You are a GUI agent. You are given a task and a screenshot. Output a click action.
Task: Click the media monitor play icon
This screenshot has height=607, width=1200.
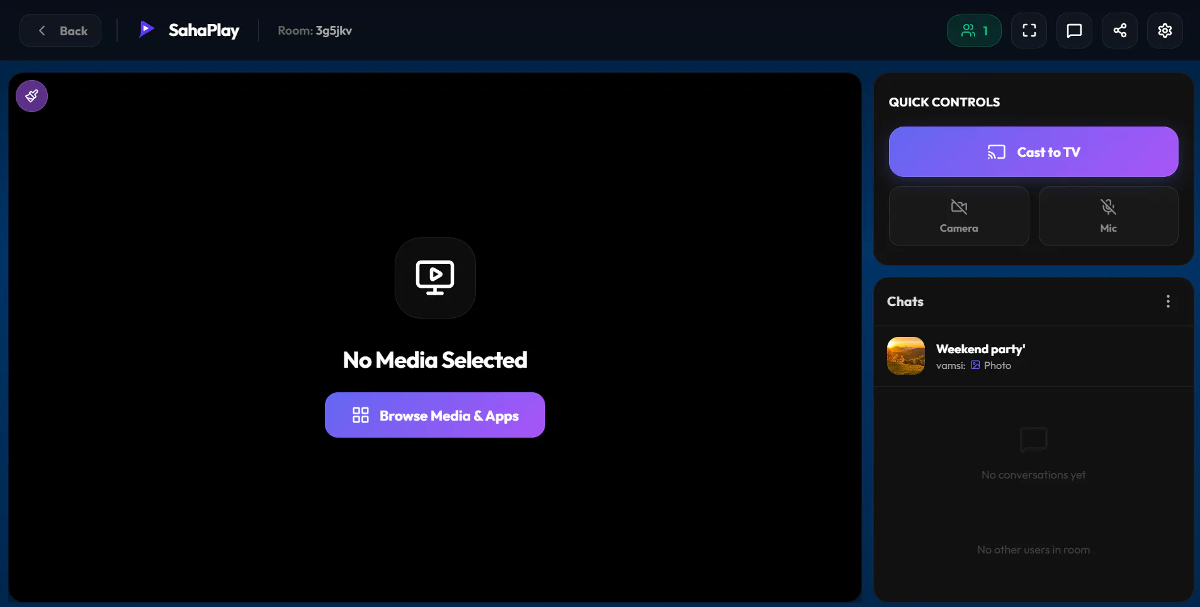[435, 278]
